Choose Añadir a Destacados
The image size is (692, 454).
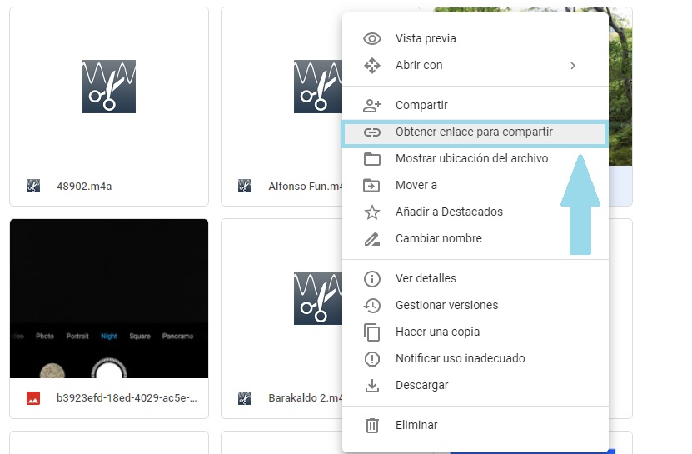point(475,212)
